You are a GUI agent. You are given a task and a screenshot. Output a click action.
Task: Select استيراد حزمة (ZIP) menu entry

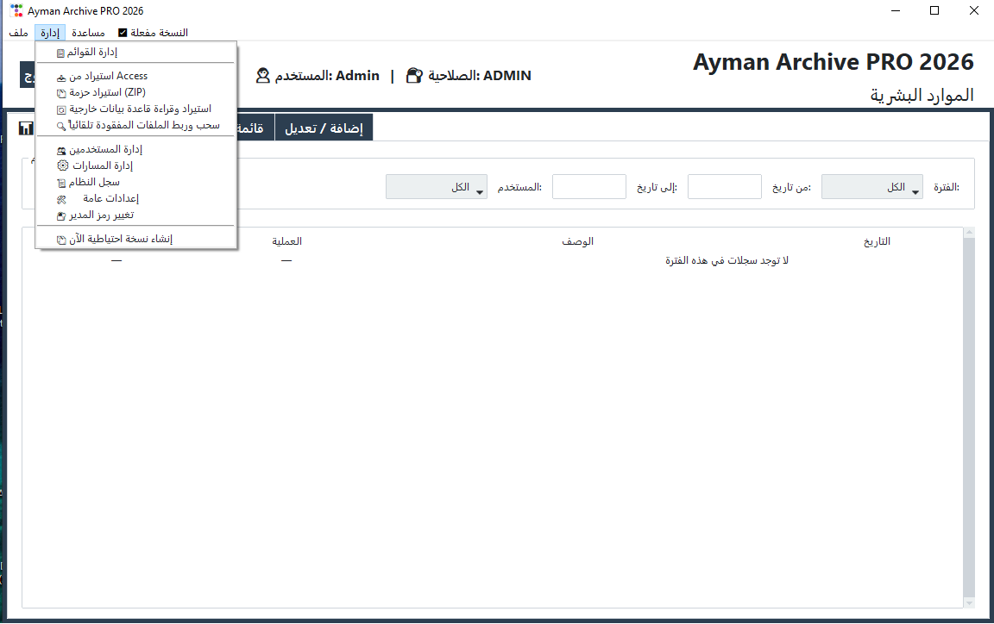135,92
